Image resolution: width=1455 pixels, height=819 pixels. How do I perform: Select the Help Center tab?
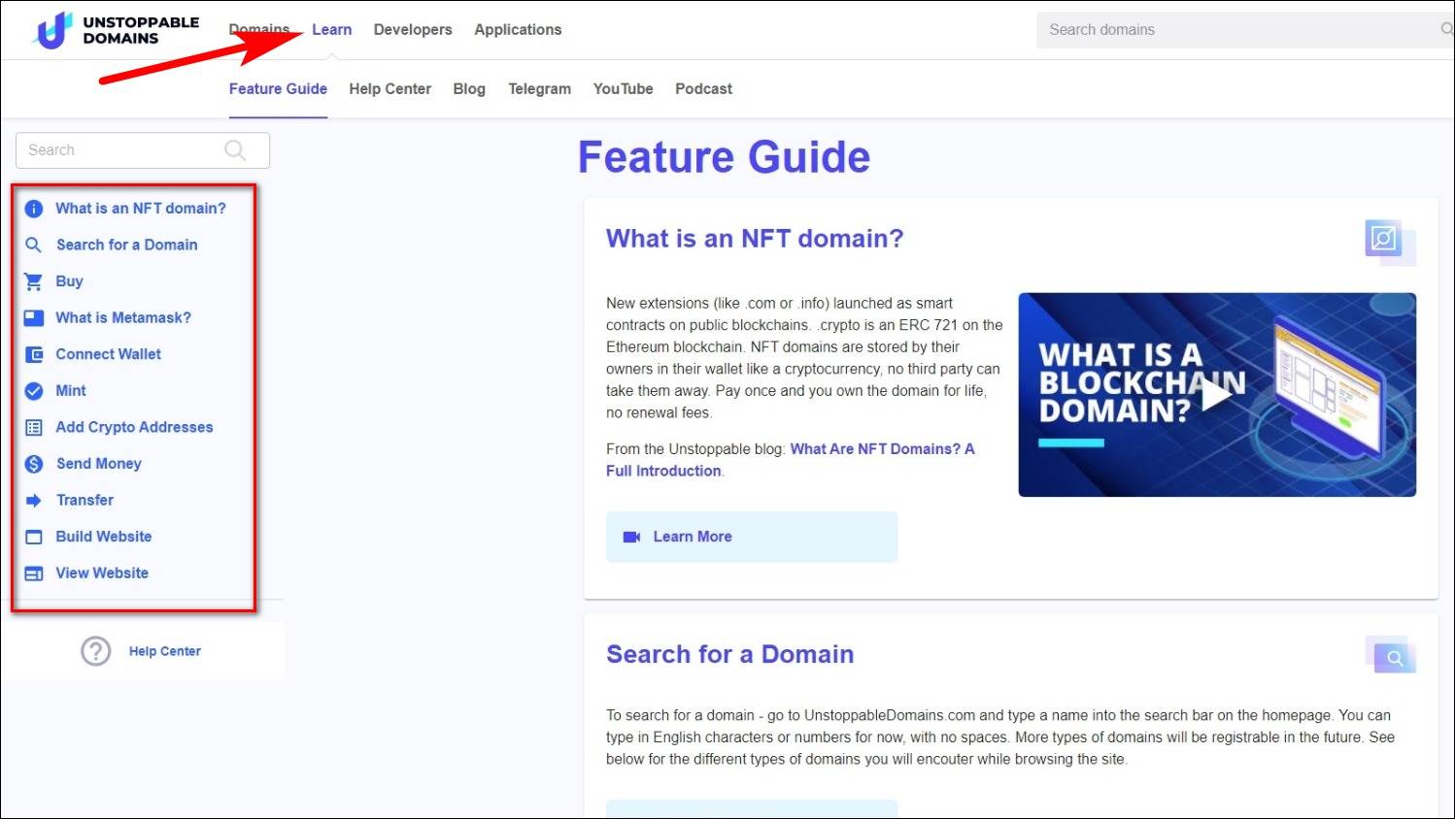pyautogui.click(x=389, y=89)
